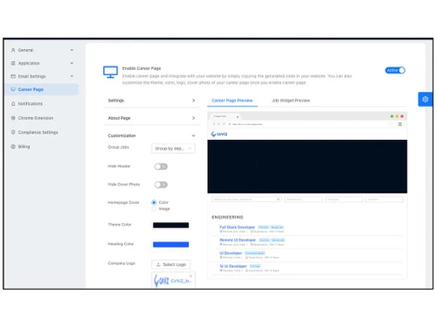Viewport: 437px width, 328px height.
Task: Close the preview browser tab with x
Action: [x=238, y=116]
